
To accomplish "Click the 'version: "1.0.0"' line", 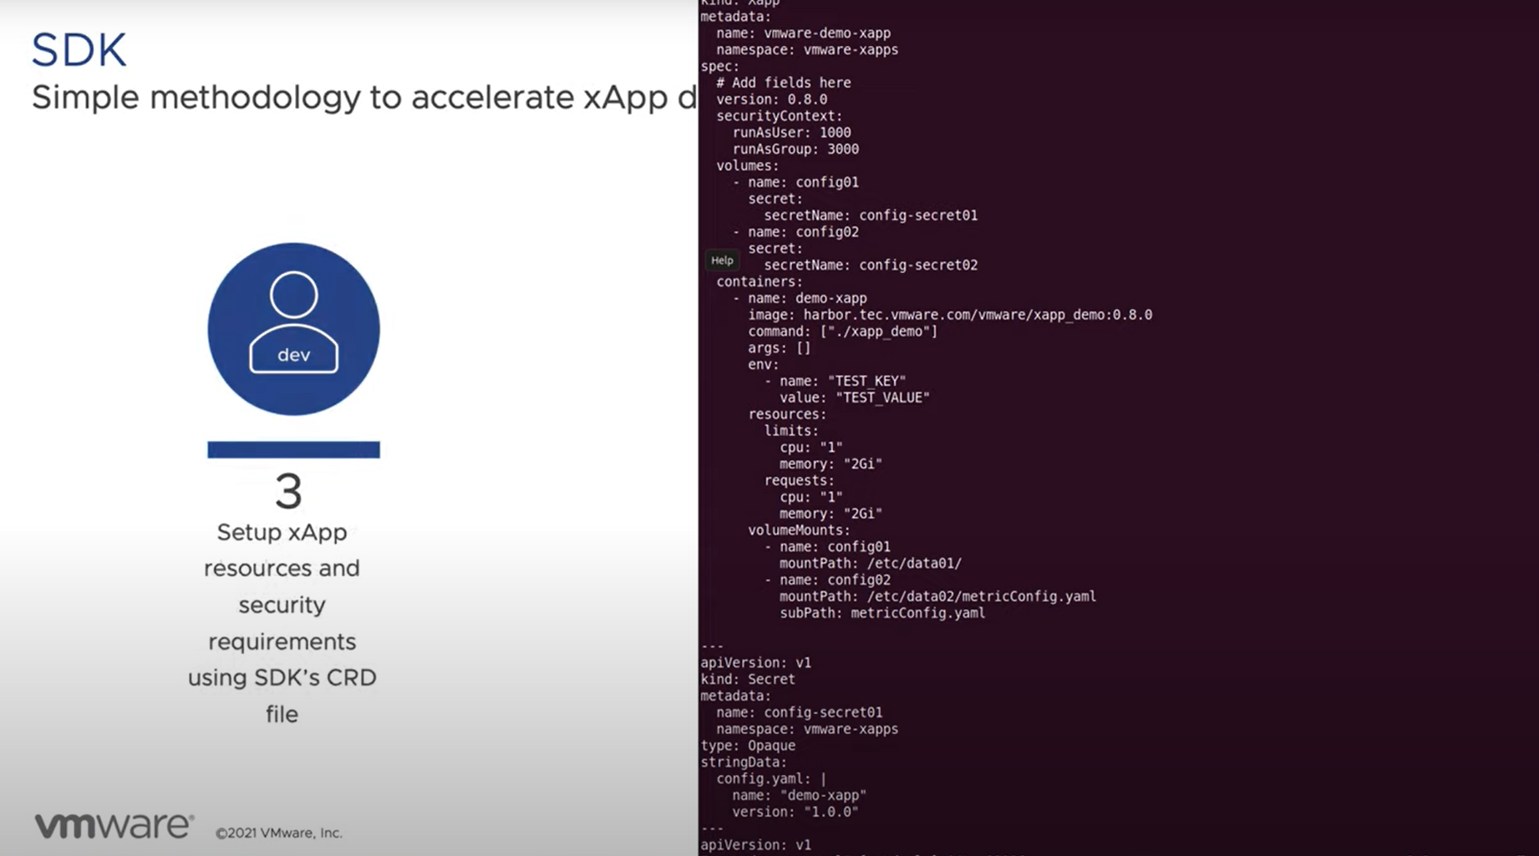I will tap(795, 812).
